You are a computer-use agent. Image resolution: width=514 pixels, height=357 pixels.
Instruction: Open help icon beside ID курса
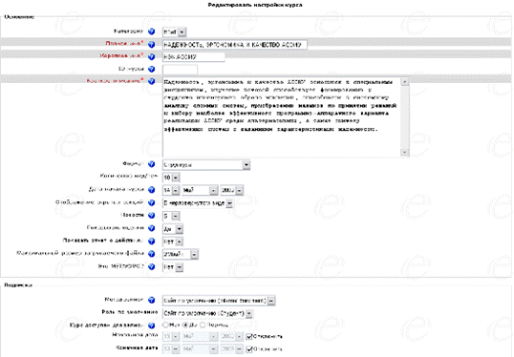(152, 69)
